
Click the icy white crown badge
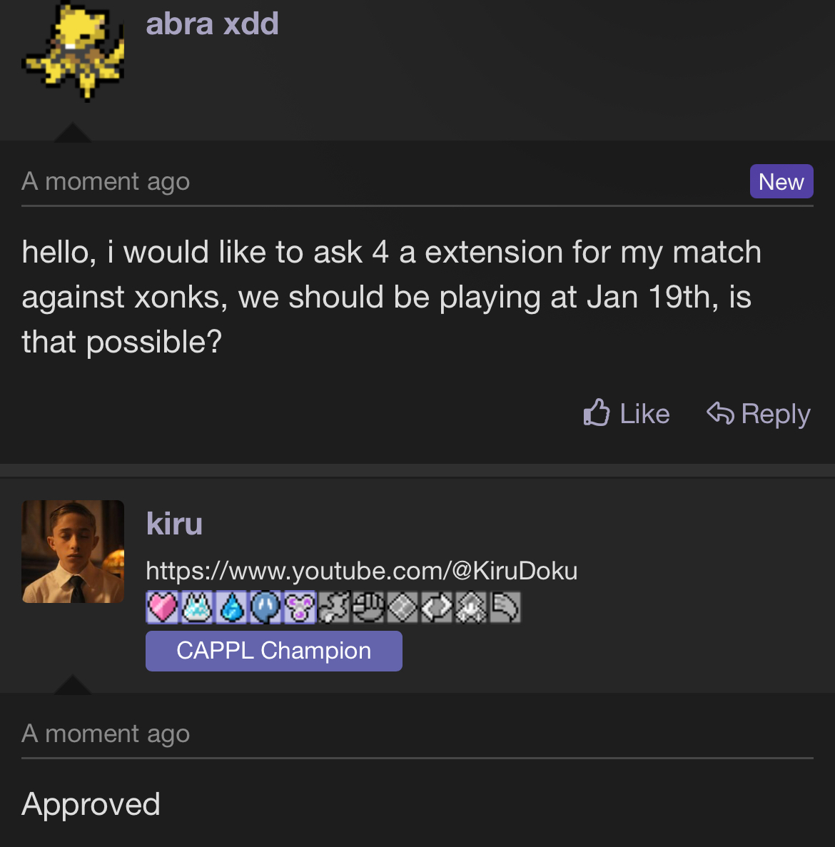[197, 608]
